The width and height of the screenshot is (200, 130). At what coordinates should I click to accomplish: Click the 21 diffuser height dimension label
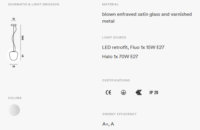pyautogui.click(x=23, y=56)
